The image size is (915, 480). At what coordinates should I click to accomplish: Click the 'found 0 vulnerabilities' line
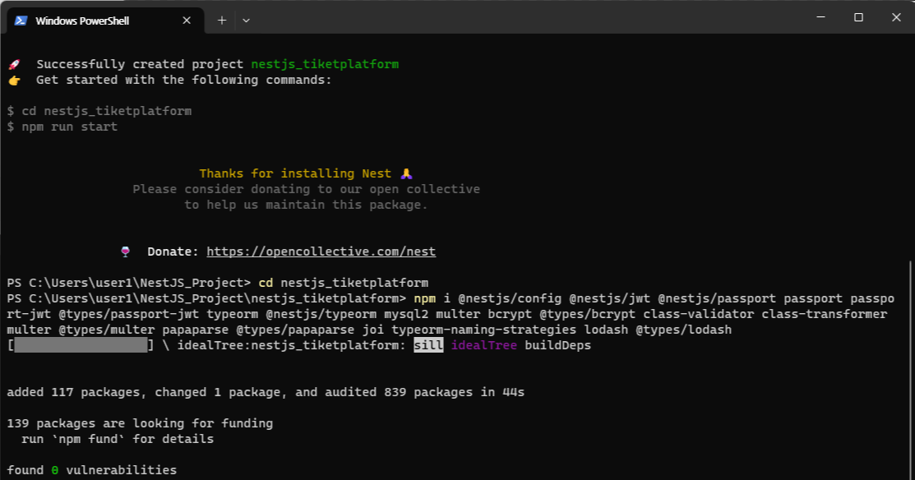(x=91, y=470)
